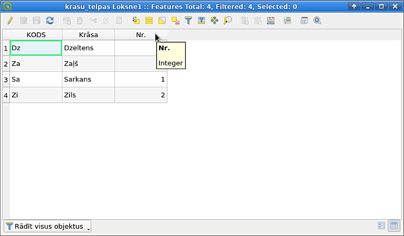Switch to table view
The image size is (404, 236).
tap(394, 226)
